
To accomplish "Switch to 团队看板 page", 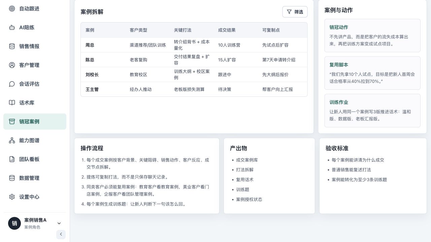I will [35, 159].
